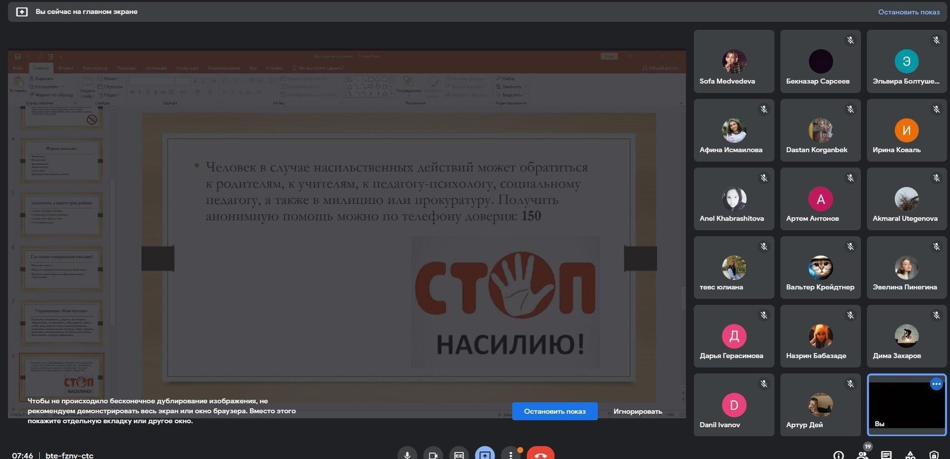The height and width of the screenshot is (459, 950).
Task: Open the chat messages panel
Action: (x=886, y=455)
